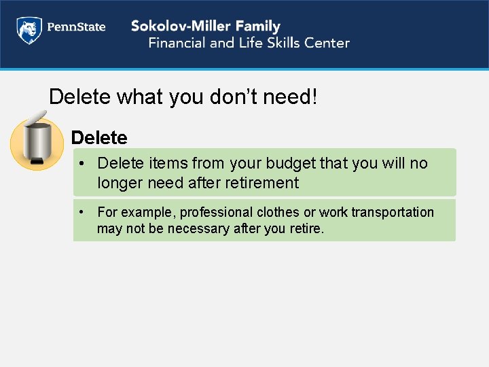Select the green box about deleting budget items
This screenshot has width=489, height=367.
click(x=265, y=172)
